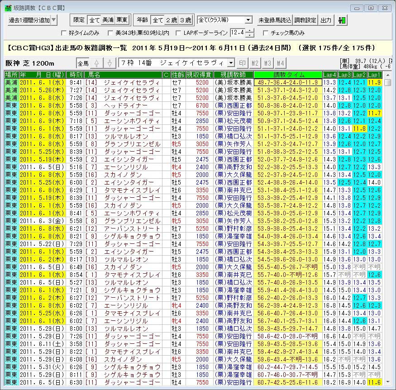
Task: Click the down arrow horse navigation button
Action: pyautogui.click(x=109, y=63)
